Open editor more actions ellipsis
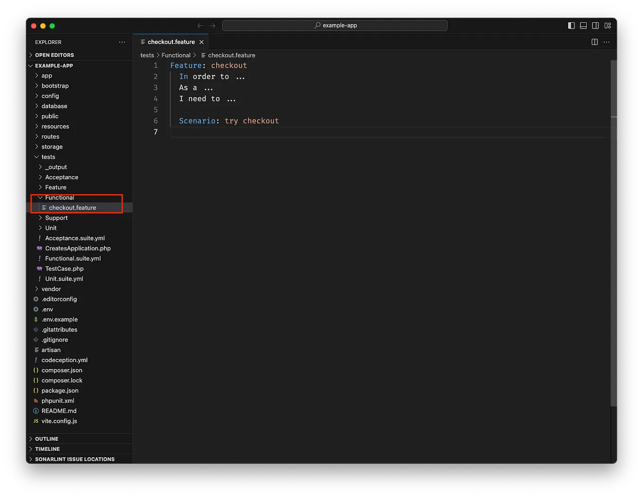Image resolution: width=643 pixels, height=498 pixels. tap(607, 42)
